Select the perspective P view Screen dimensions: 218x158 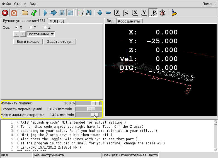click(153, 13)
